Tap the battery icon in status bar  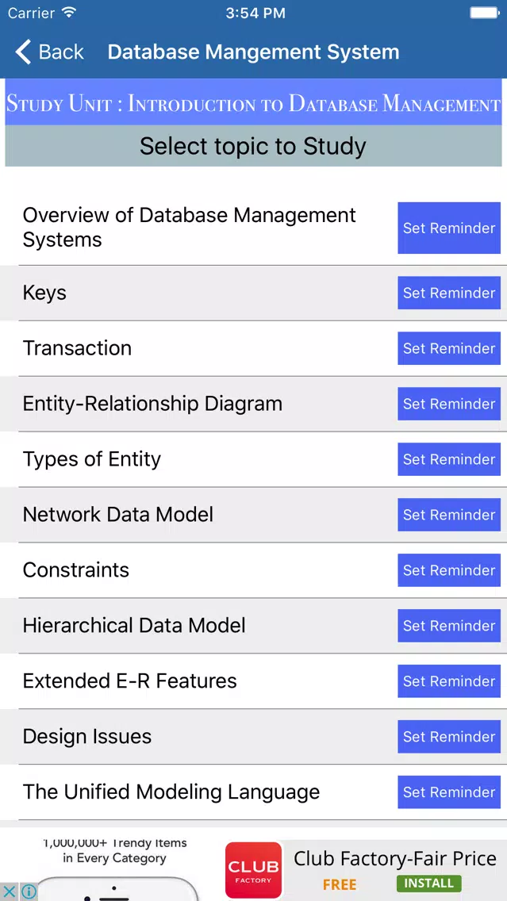pos(484,12)
